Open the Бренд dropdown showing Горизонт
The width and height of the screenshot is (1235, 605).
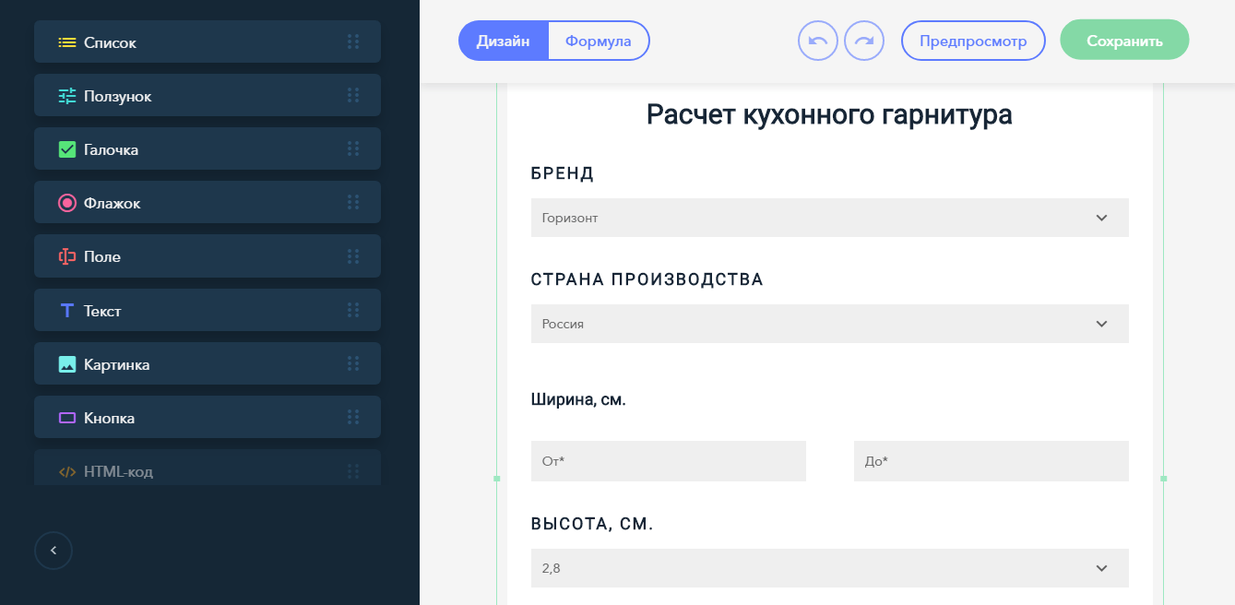[830, 218]
